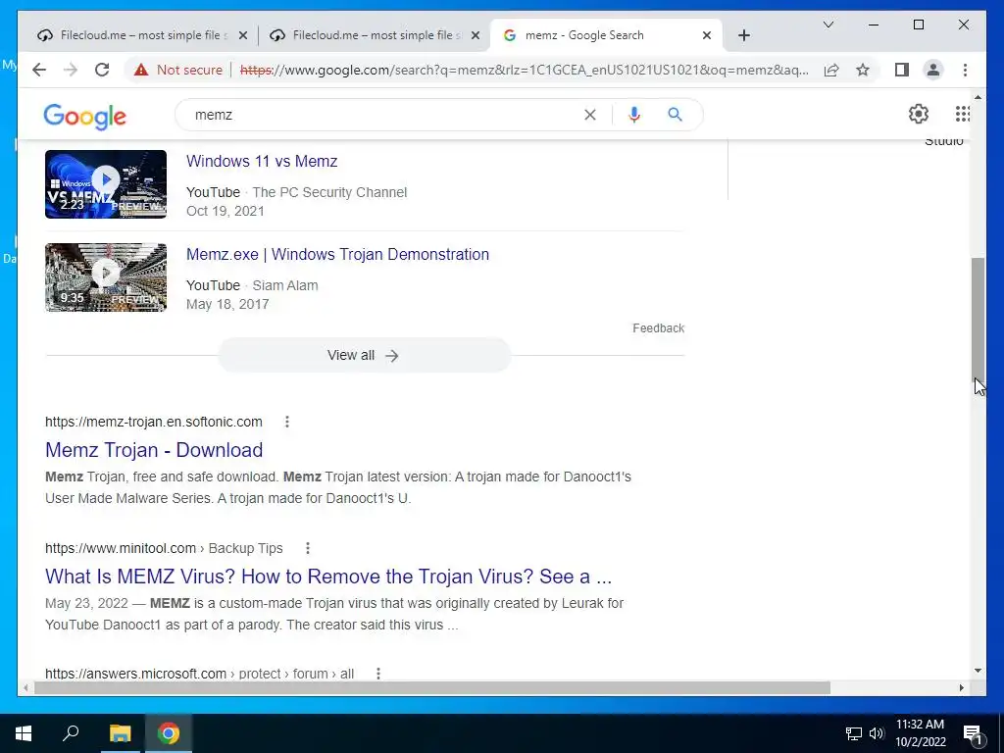This screenshot has height=753, width=1004.
Task: Click View all videos button
Action: pyautogui.click(x=364, y=355)
